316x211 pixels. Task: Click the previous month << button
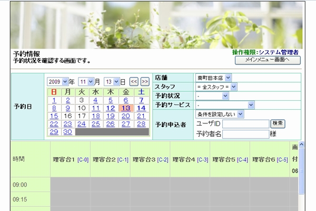tap(134, 82)
